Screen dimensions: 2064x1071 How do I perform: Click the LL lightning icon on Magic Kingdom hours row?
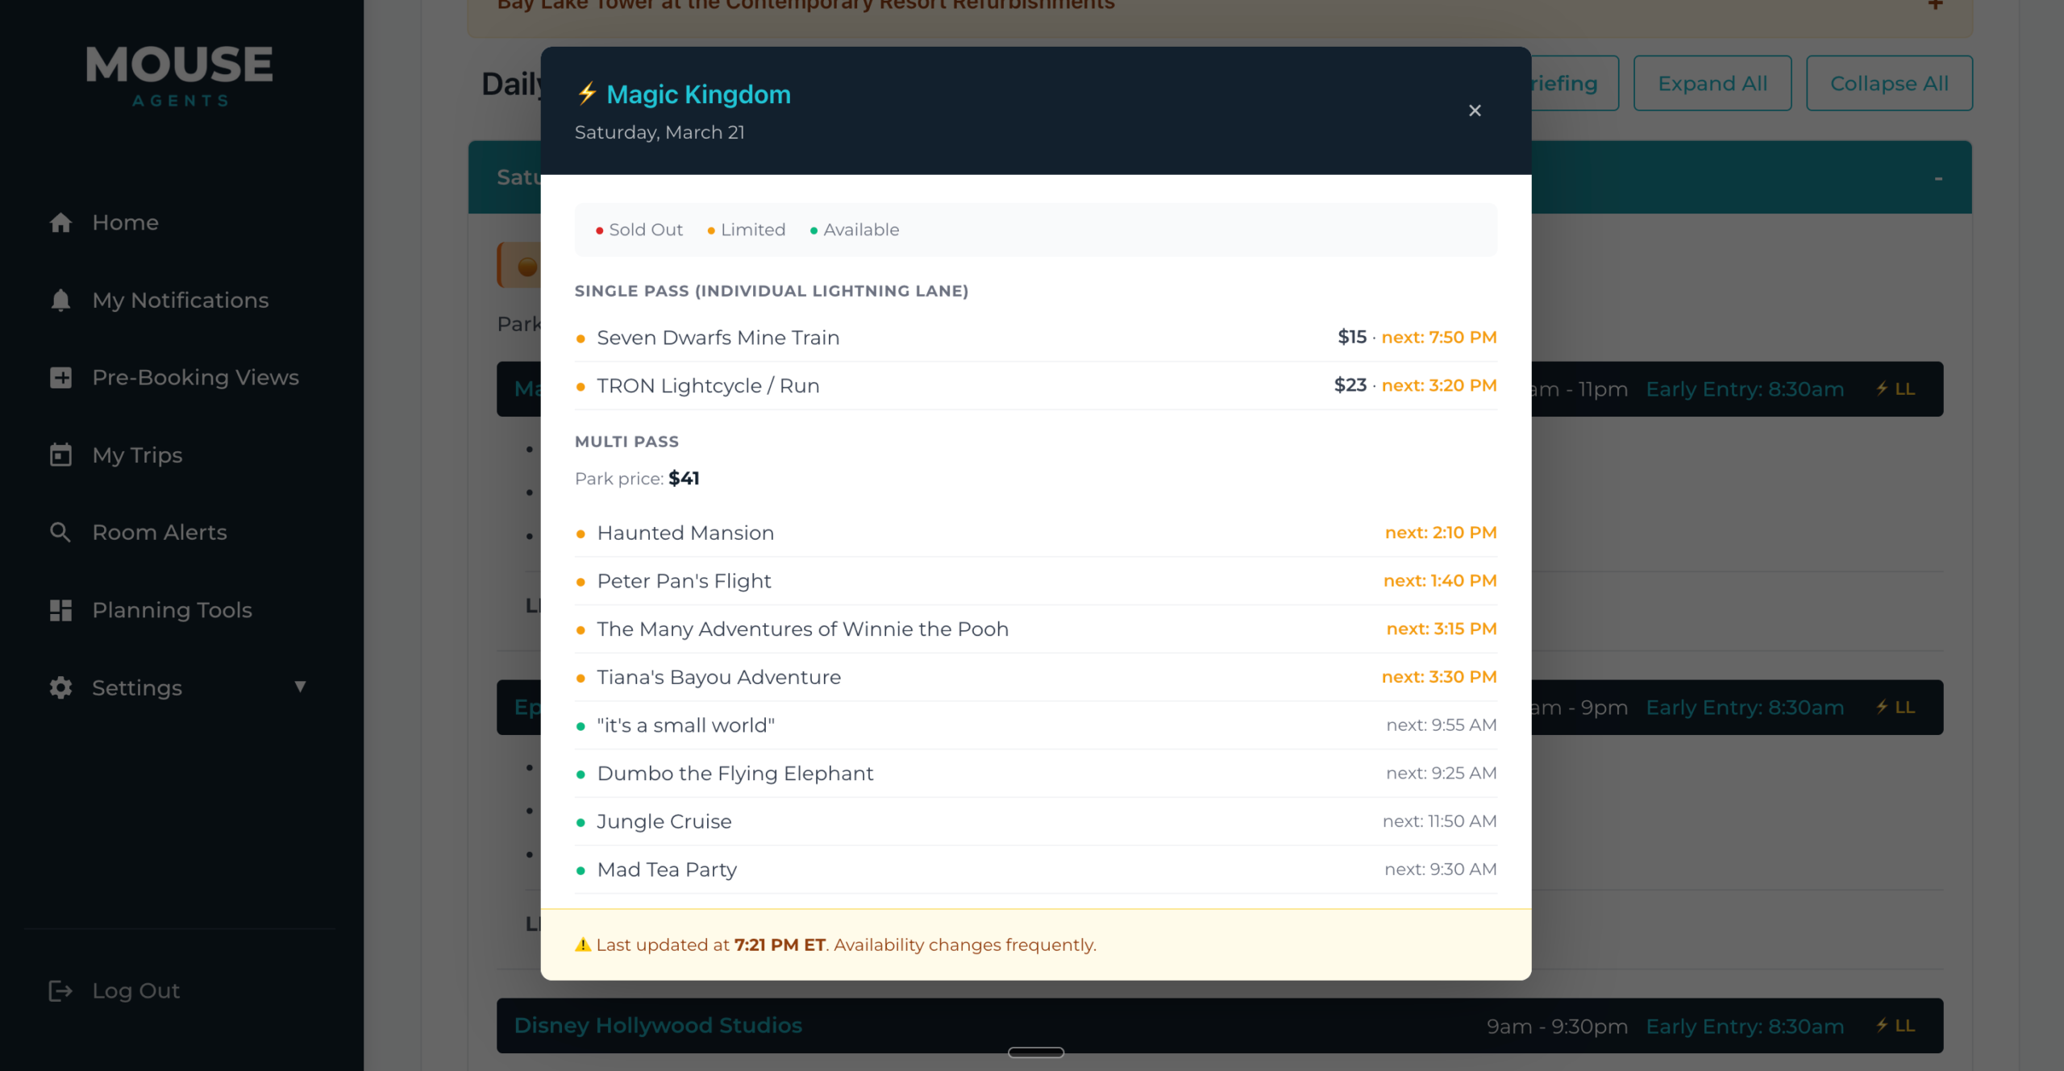point(1882,388)
